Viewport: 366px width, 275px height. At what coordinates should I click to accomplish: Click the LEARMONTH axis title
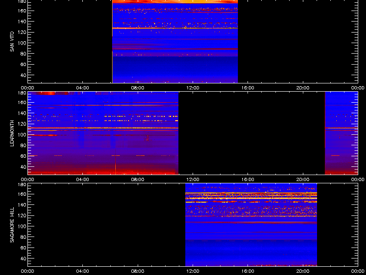click(12, 133)
